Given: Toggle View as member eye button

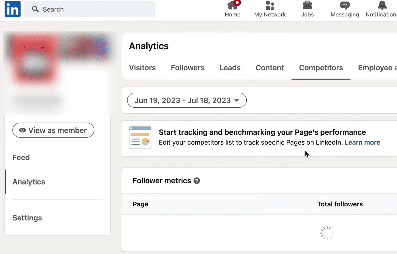Looking at the screenshot, I should (53, 130).
